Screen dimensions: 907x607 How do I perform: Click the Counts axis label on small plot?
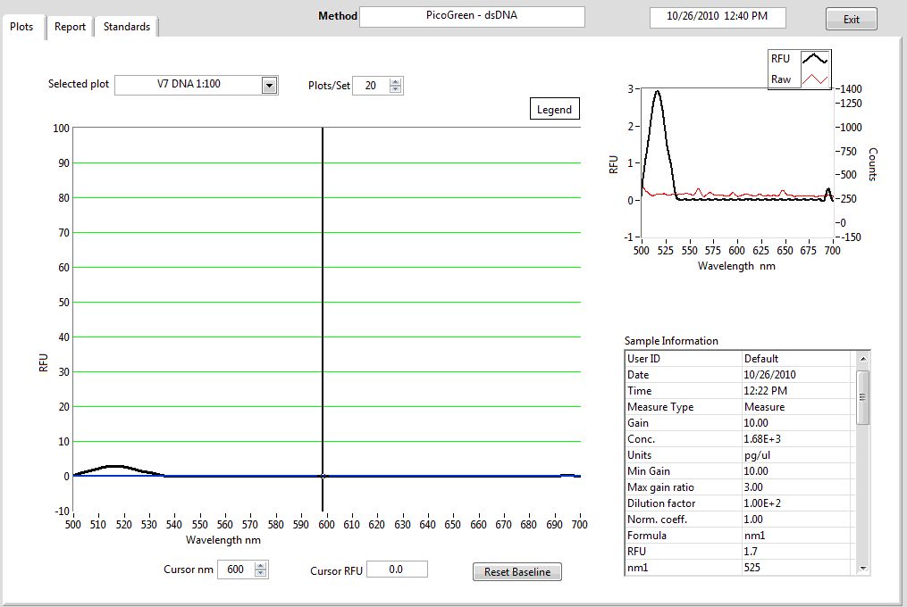point(873,164)
